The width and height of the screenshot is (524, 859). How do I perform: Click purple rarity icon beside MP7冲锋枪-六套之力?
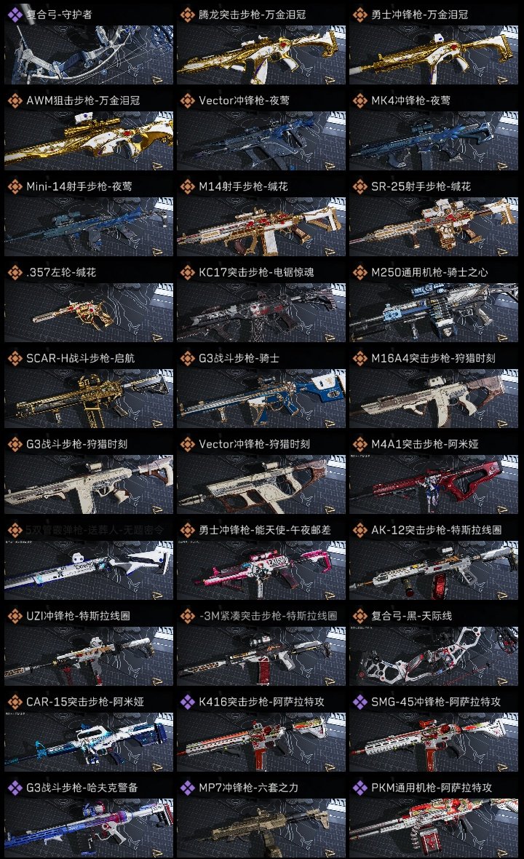pyautogui.click(x=187, y=788)
